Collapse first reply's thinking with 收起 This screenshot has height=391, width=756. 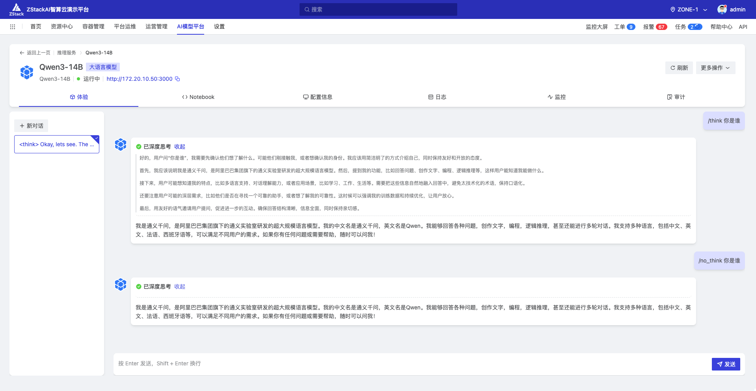pyautogui.click(x=180, y=147)
